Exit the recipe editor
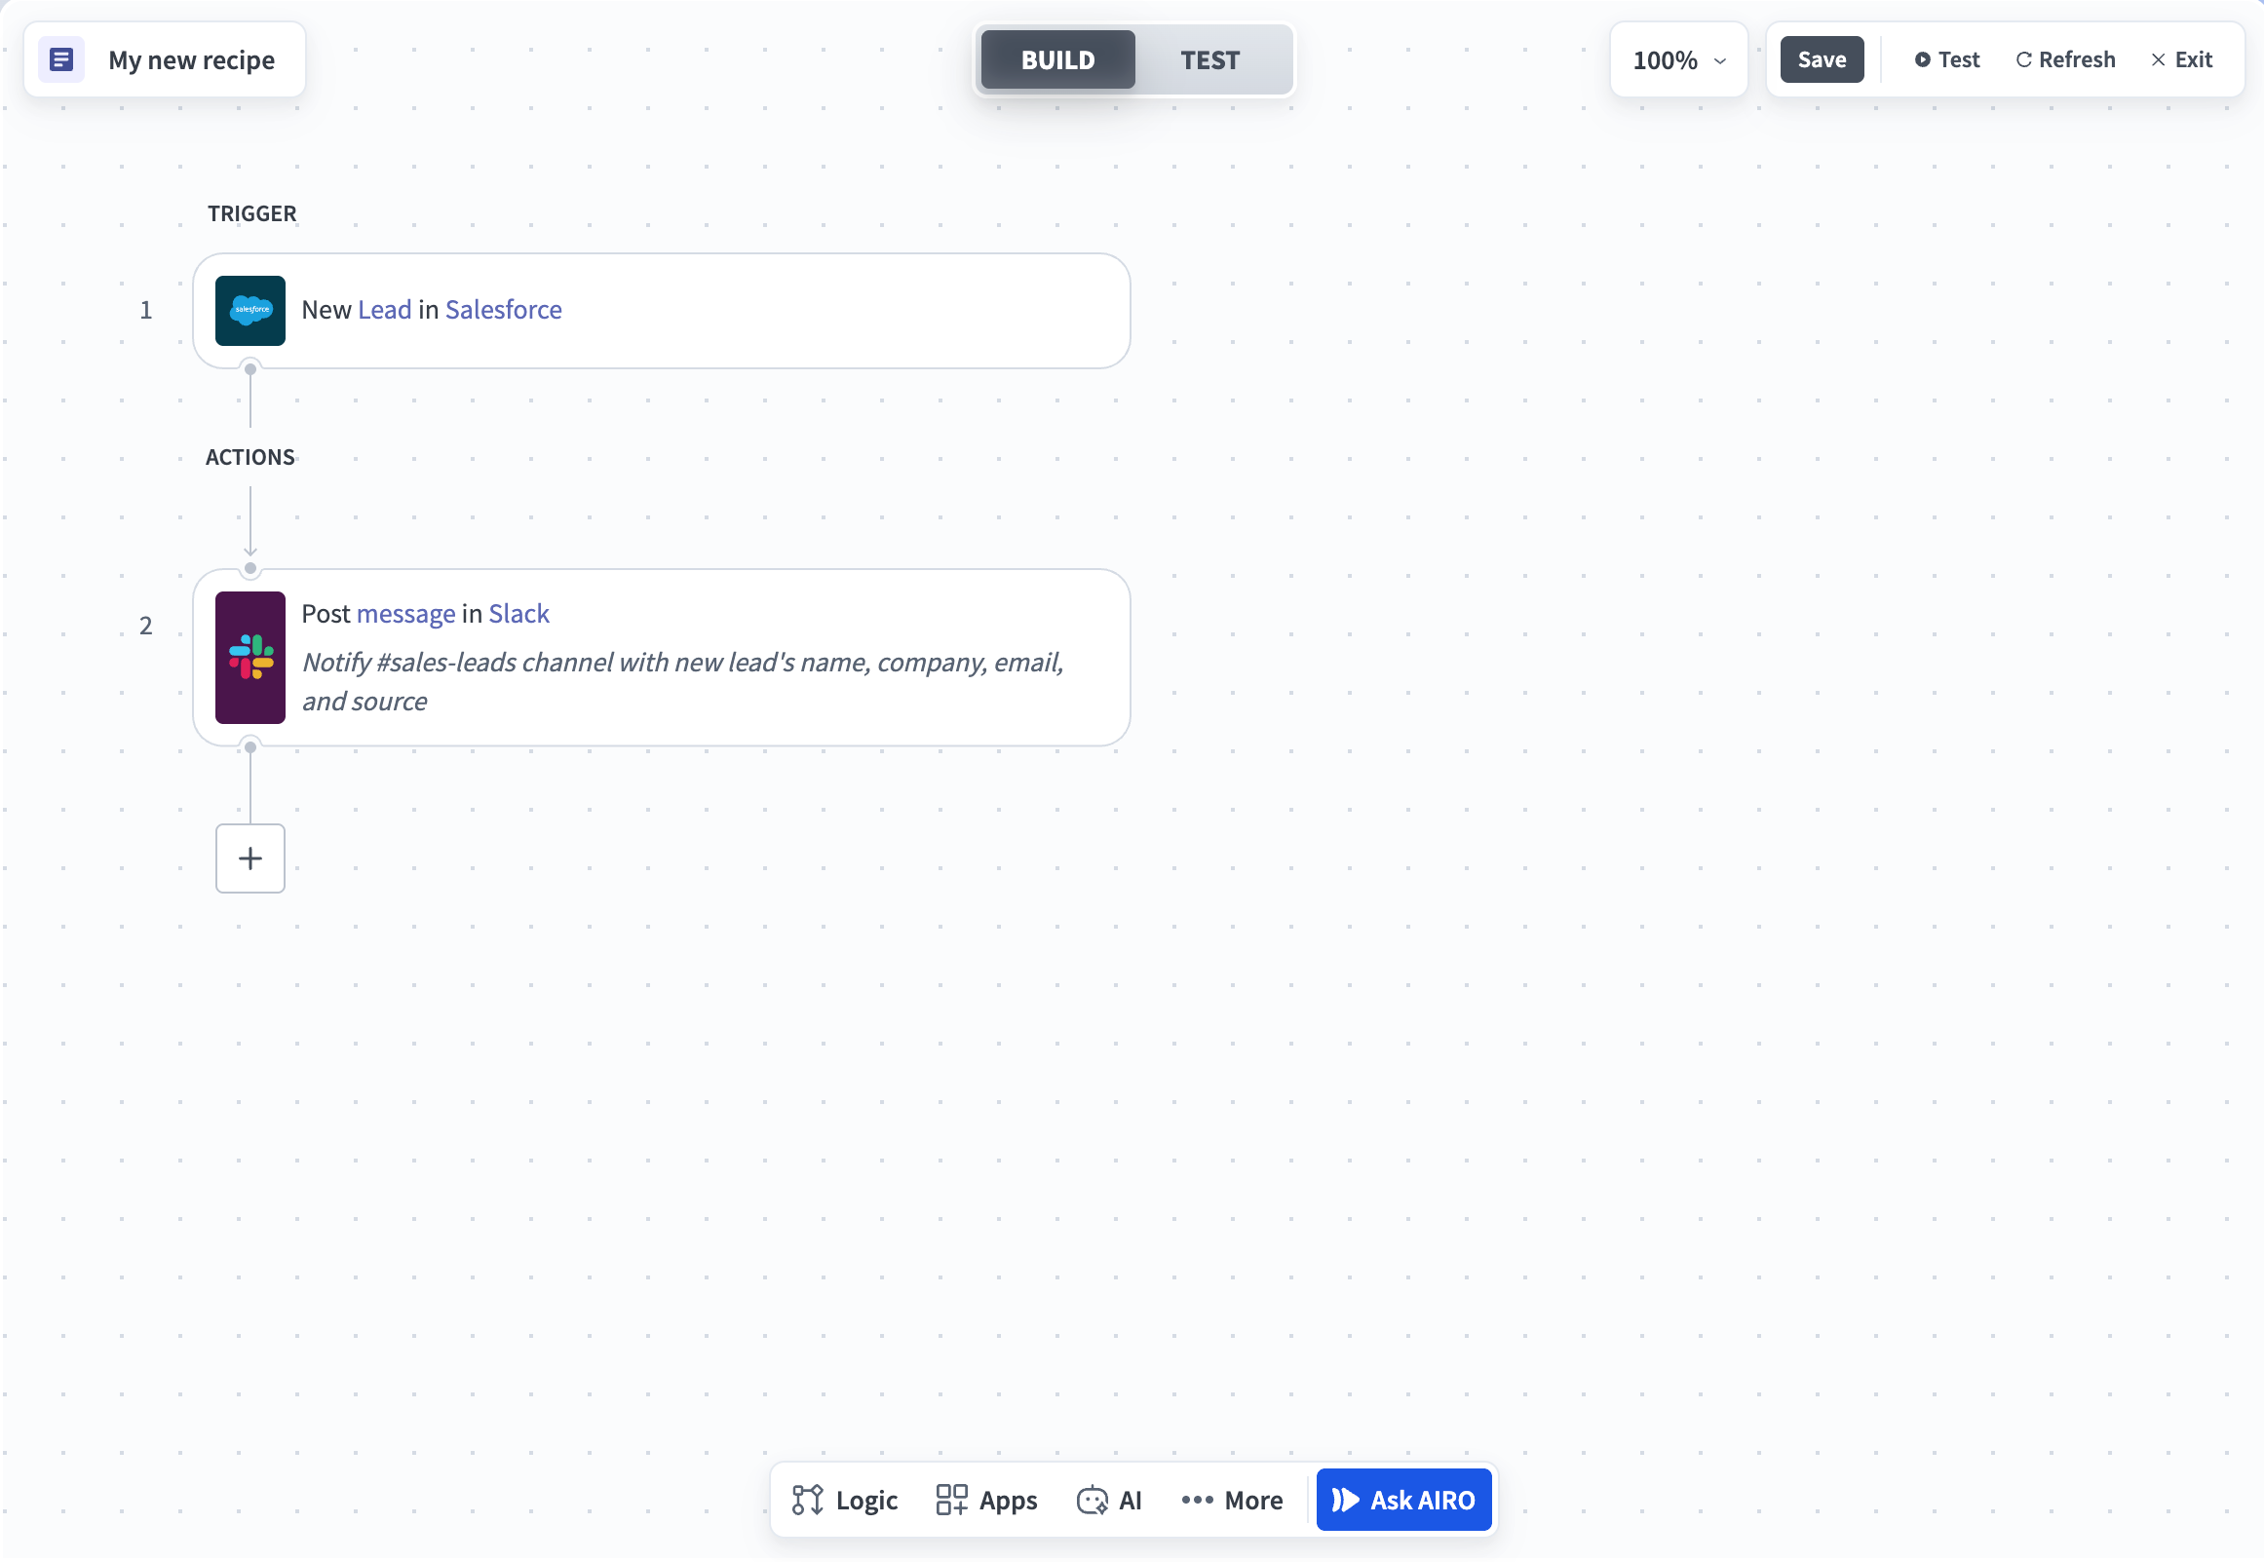The height and width of the screenshot is (1562, 2264). [x=2182, y=59]
